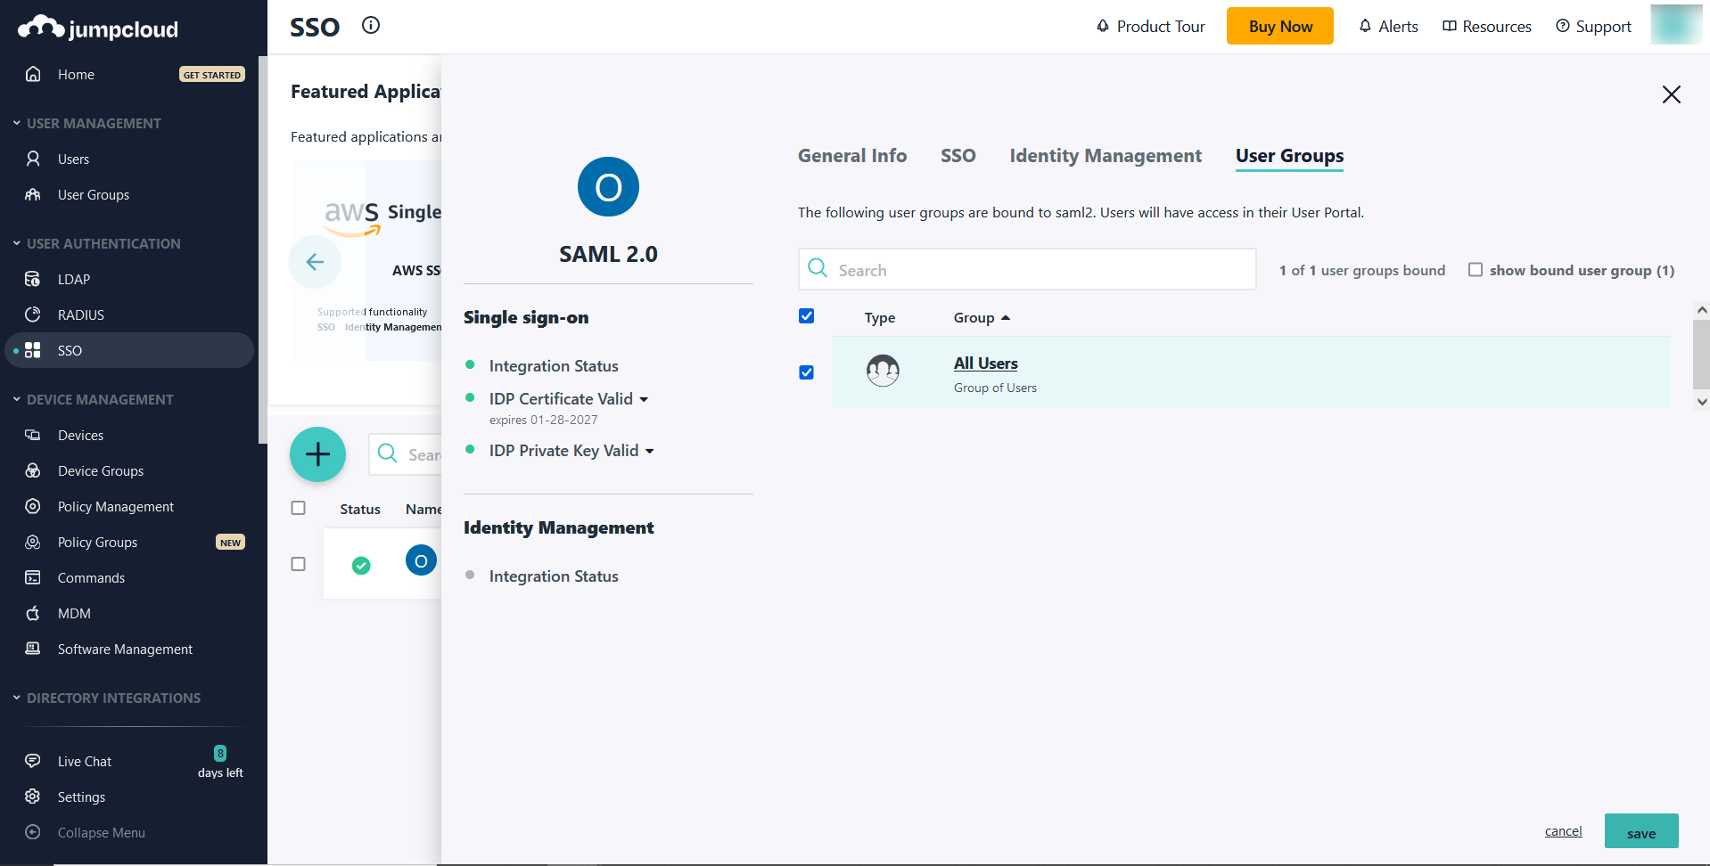Open the All Users group link
Image resolution: width=1710 pixels, height=866 pixels.
pos(985,363)
